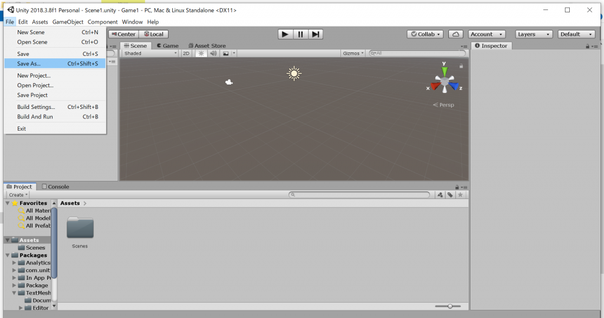The image size is (604, 318).
Task: Open the Layers dropdown
Action: click(534, 34)
